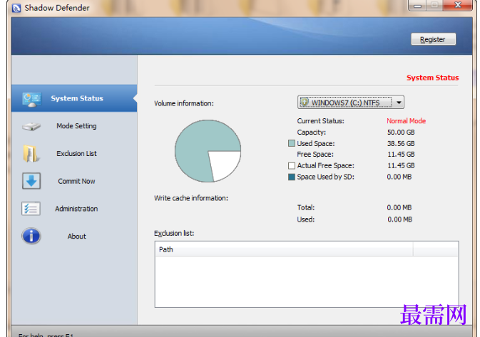The width and height of the screenshot is (480, 337).
Task: Open the About section
Action: pyautogui.click(x=74, y=236)
